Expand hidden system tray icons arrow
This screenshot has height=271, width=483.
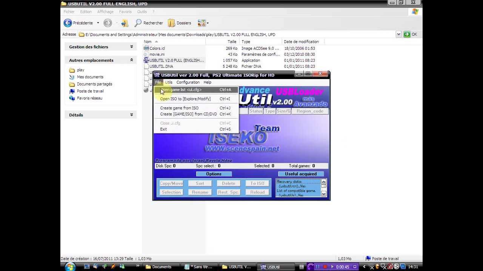(x=365, y=267)
